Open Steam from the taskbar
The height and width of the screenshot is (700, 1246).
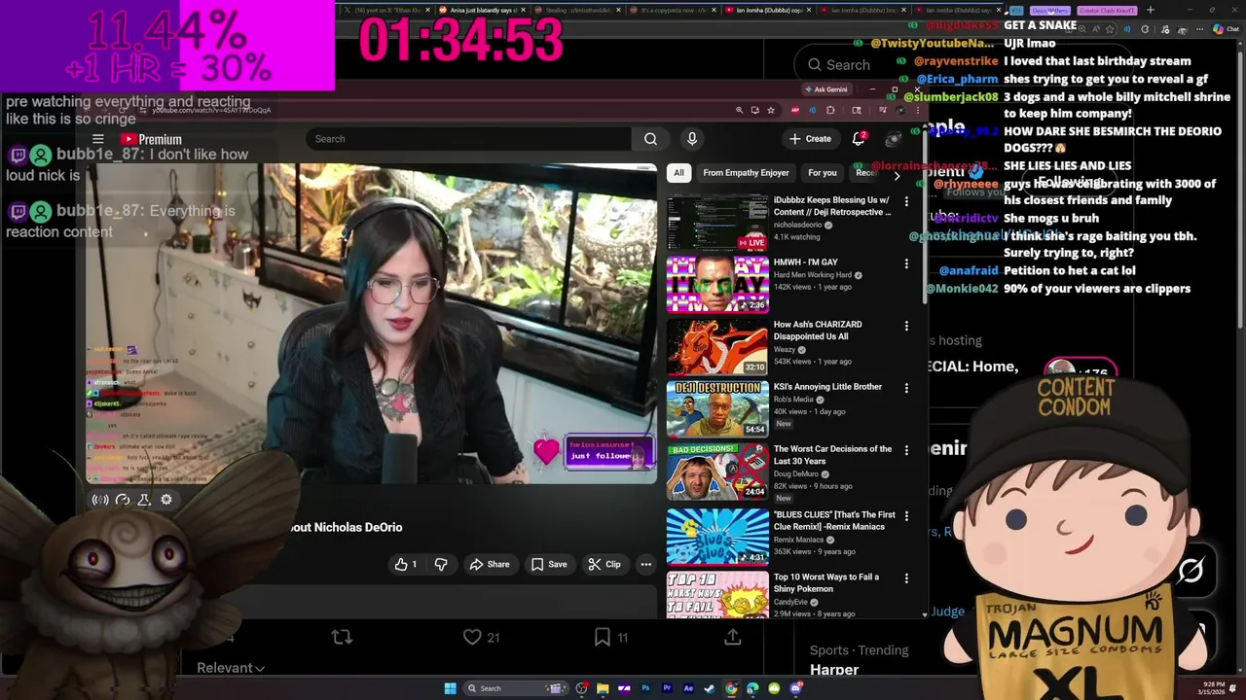[710, 688]
